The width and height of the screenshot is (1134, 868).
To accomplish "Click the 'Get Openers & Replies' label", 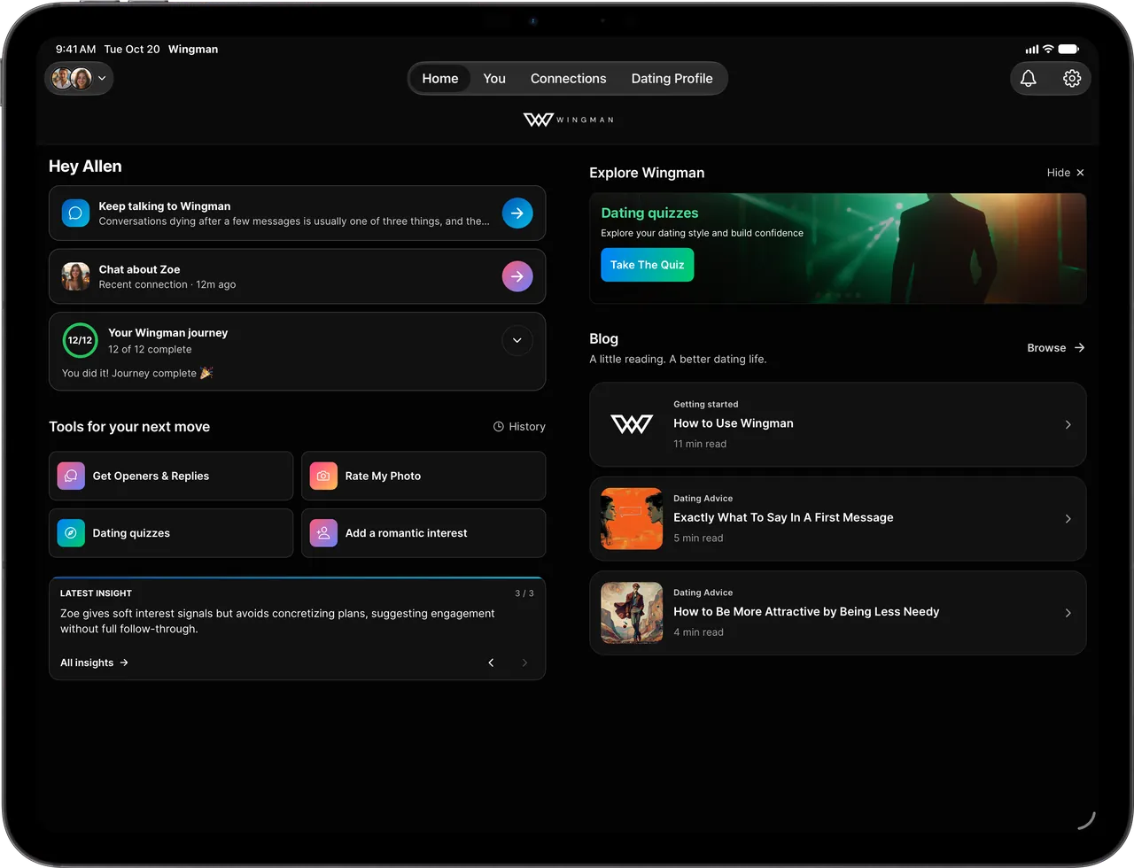I will (x=151, y=476).
